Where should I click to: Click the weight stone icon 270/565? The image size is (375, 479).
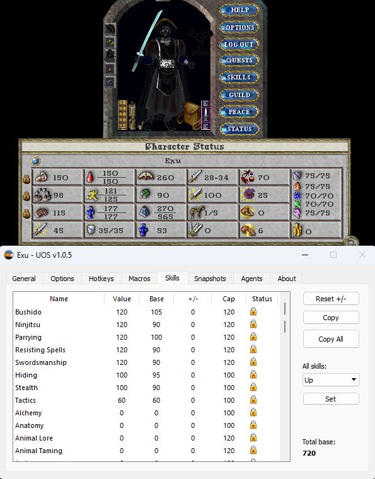point(145,212)
